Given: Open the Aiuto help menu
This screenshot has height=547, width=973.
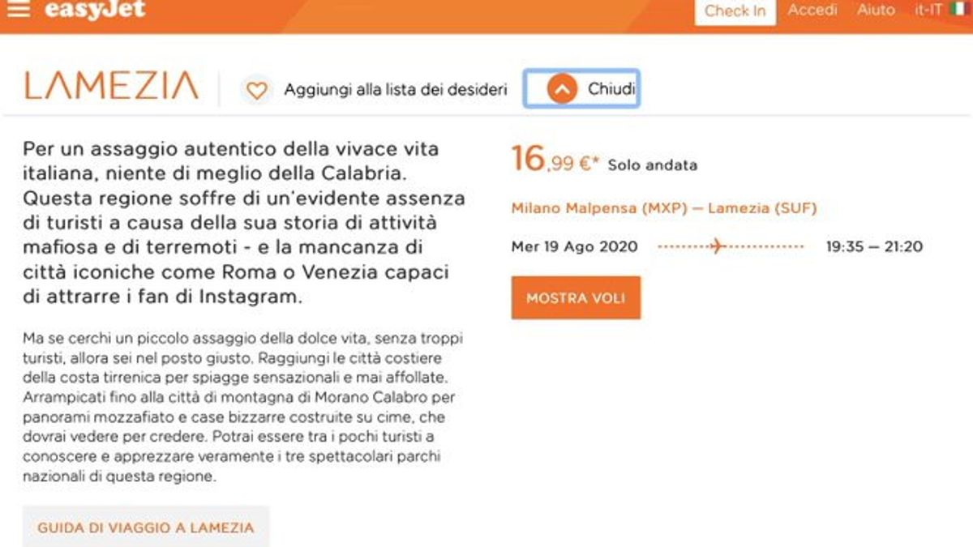Looking at the screenshot, I should tap(876, 10).
